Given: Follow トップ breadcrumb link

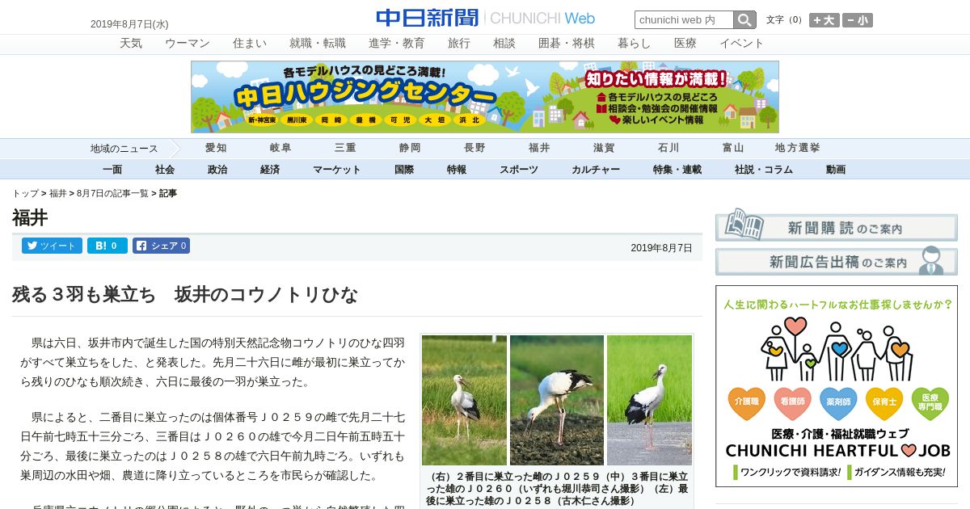Looking at the screenshot, I should pos(25,194).
